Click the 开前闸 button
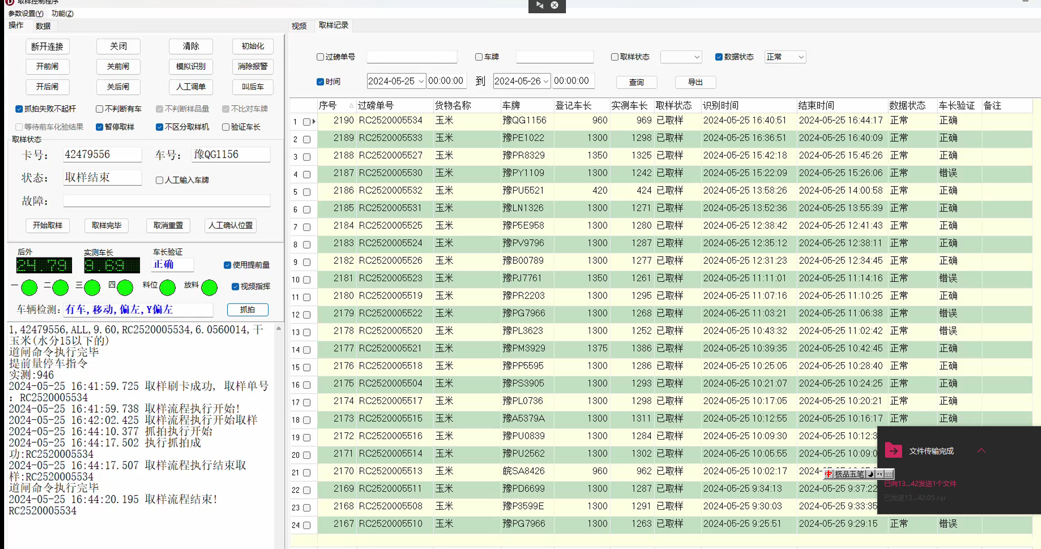This screenshot has width=1041, height=549. point(47,67)
